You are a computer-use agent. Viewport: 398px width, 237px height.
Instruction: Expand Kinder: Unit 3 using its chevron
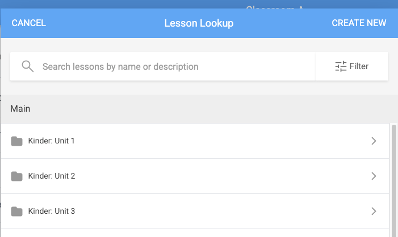pos(374,211)
